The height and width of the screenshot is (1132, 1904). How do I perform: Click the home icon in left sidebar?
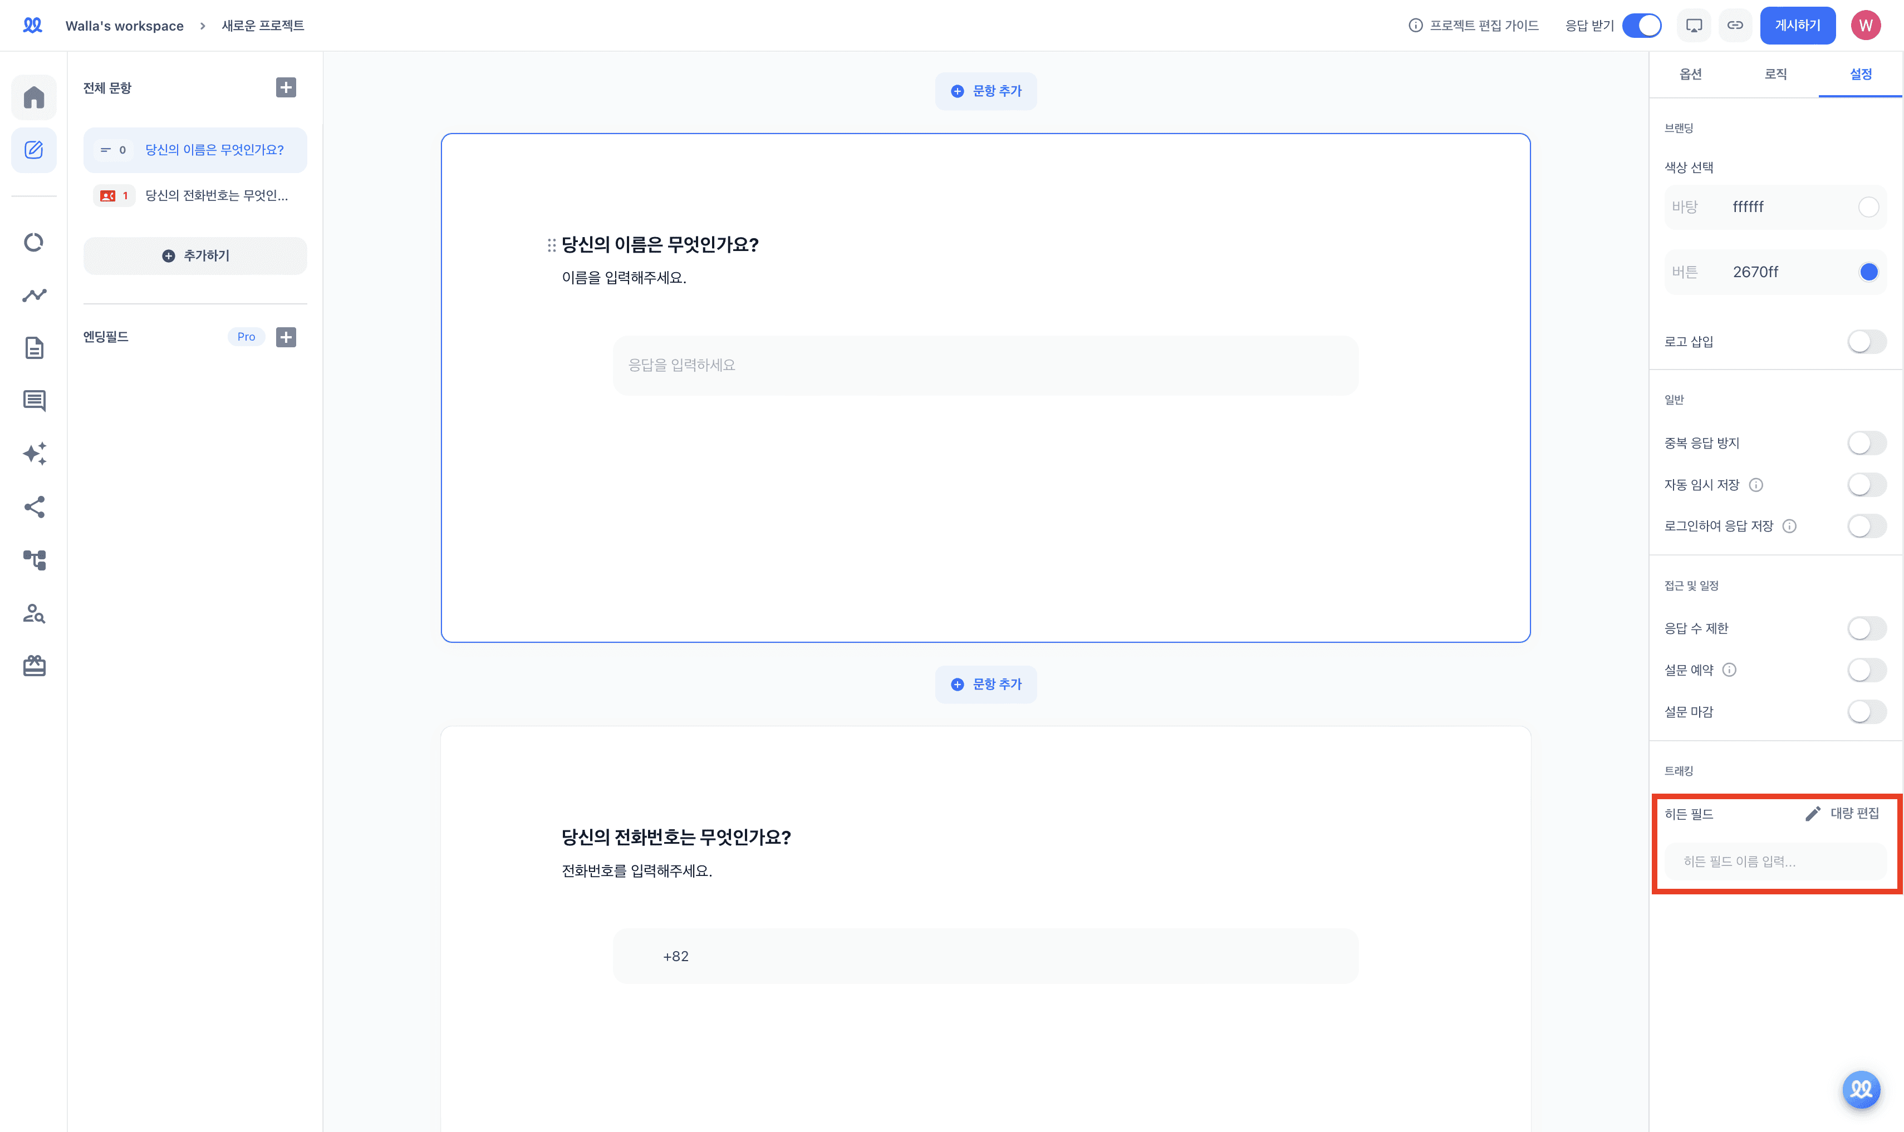pyautogui.click(x=33, y=97)
